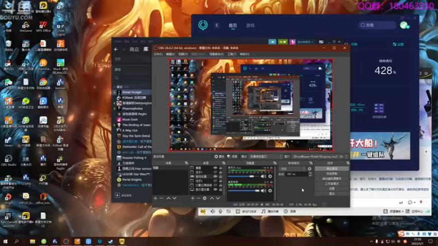Open OBS Scene Collection menu

tap(216, 54)
